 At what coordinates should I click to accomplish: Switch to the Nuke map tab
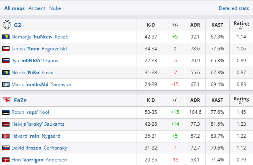click(55, 8)
